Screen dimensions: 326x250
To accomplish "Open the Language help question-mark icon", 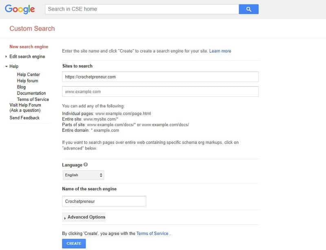I will (86, 165).
